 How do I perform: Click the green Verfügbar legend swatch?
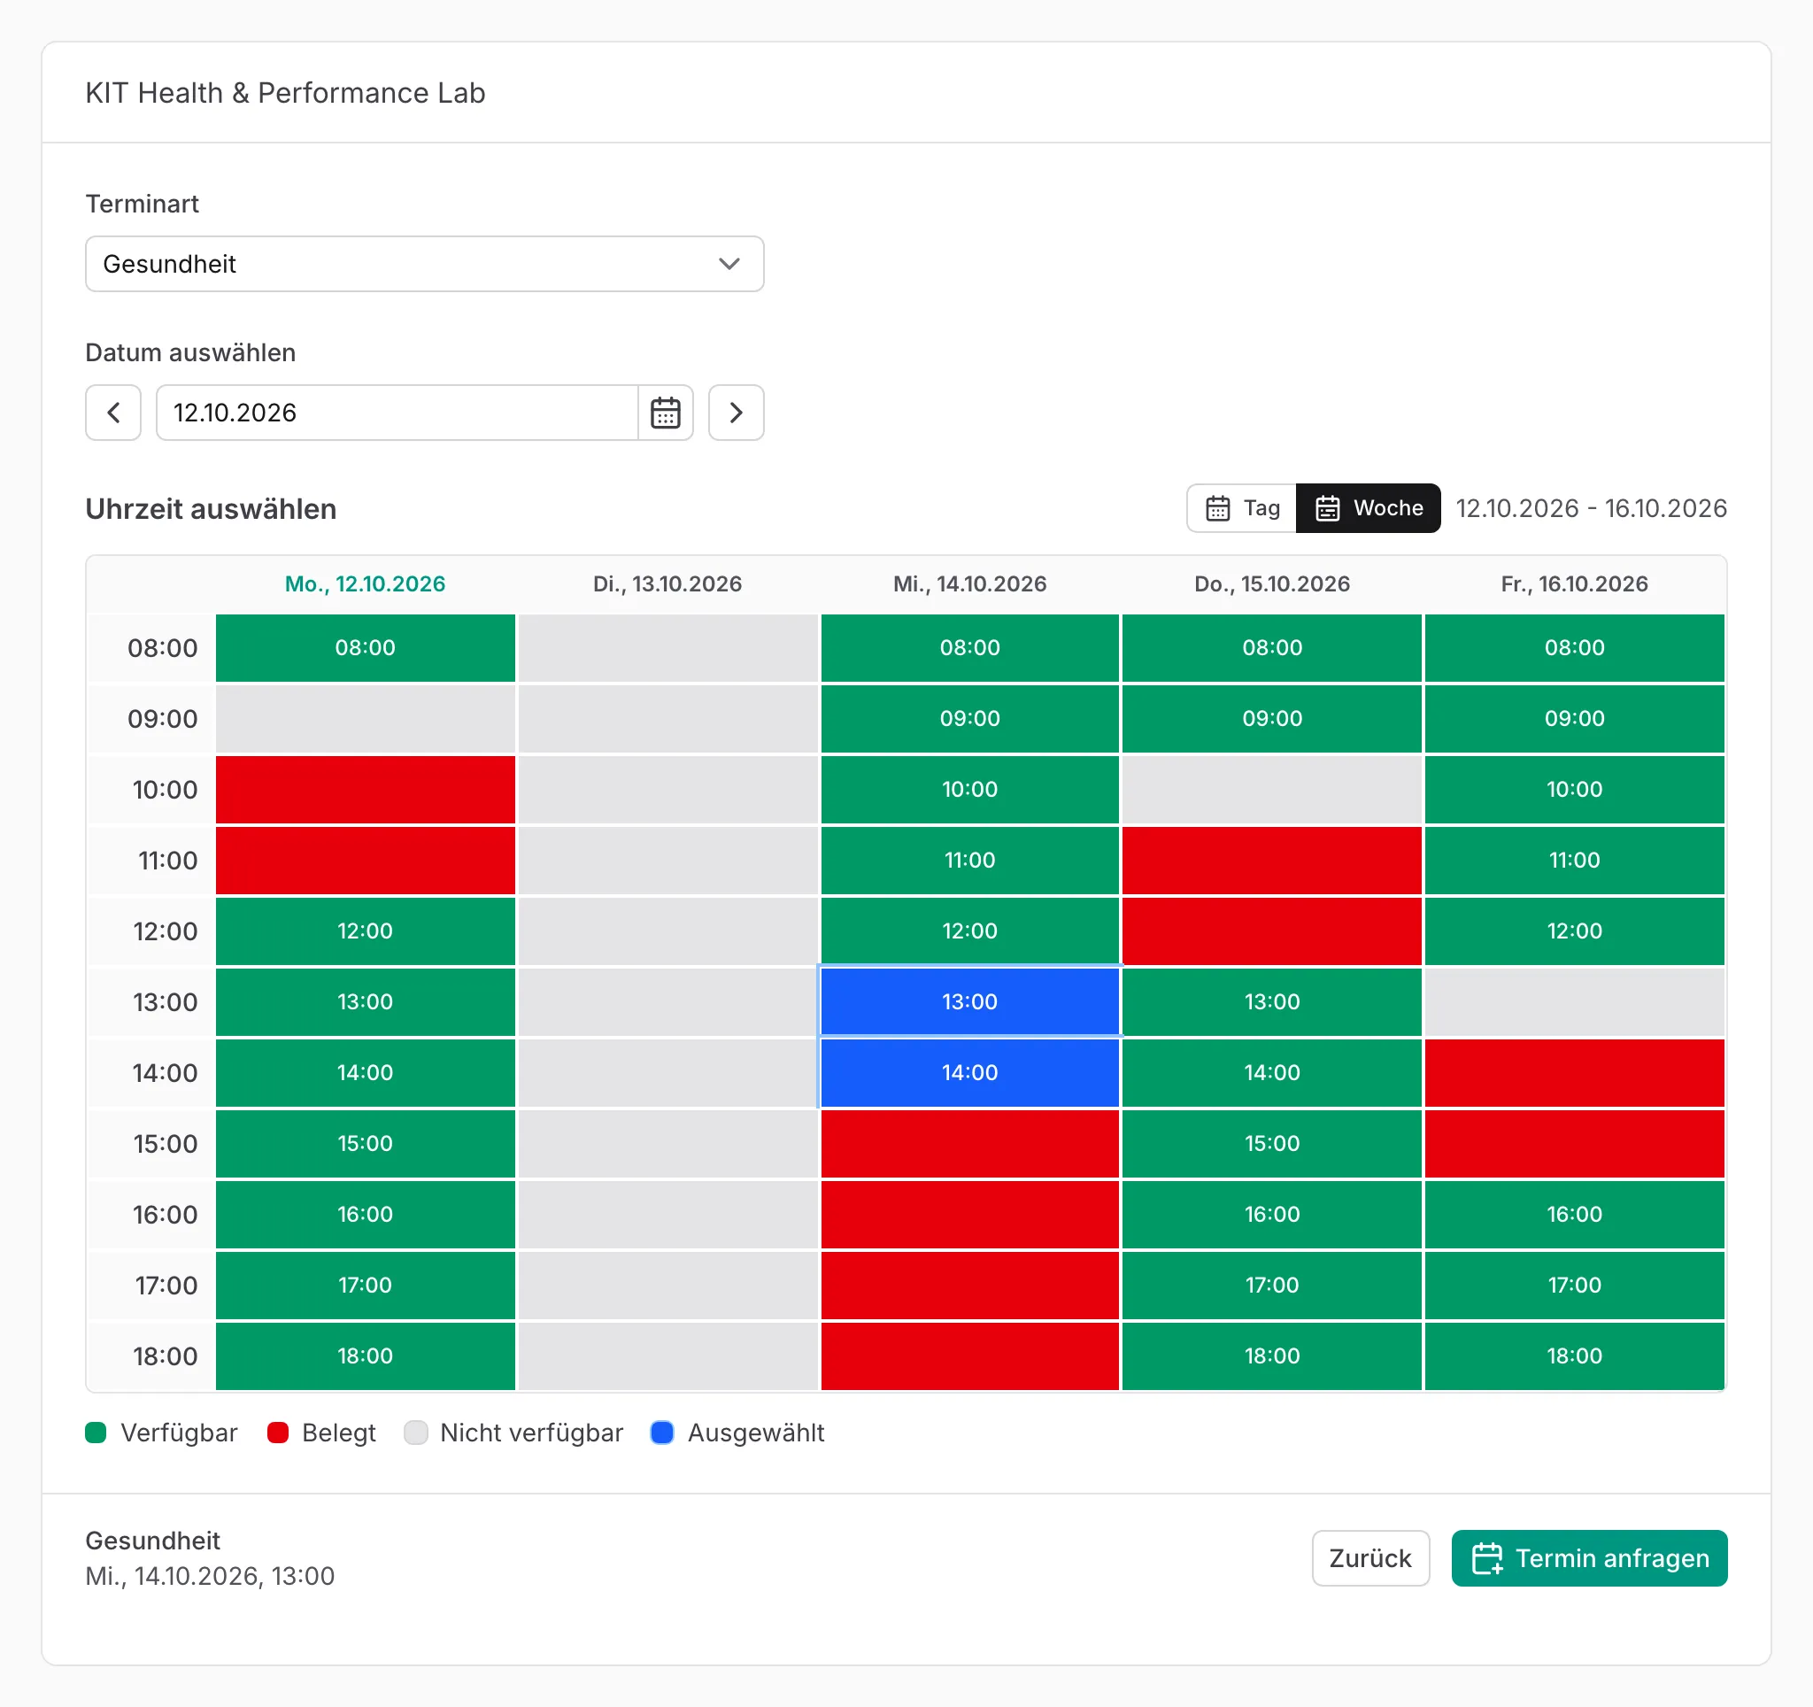[96, 1433]
